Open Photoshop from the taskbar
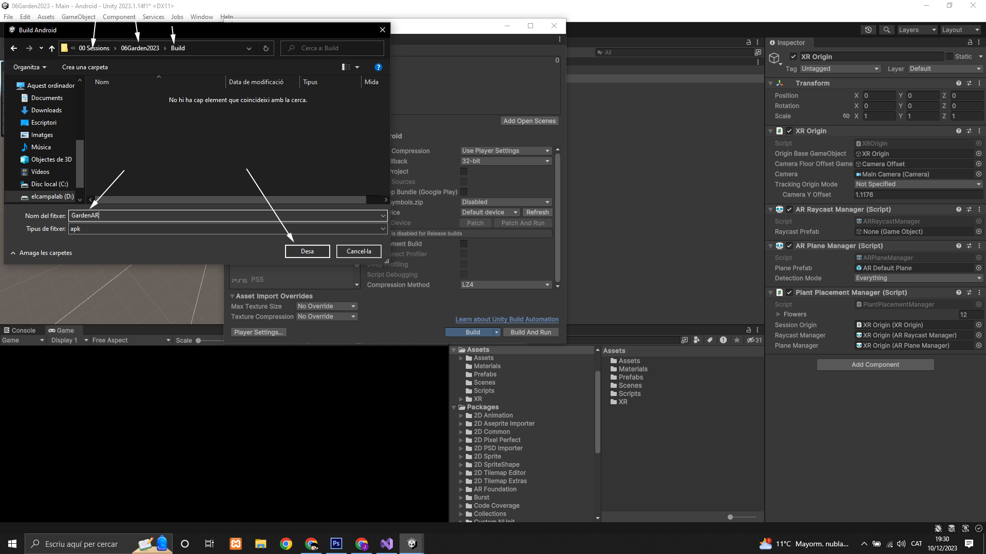The width and height of the screenshot is (986, 554). 336,544
